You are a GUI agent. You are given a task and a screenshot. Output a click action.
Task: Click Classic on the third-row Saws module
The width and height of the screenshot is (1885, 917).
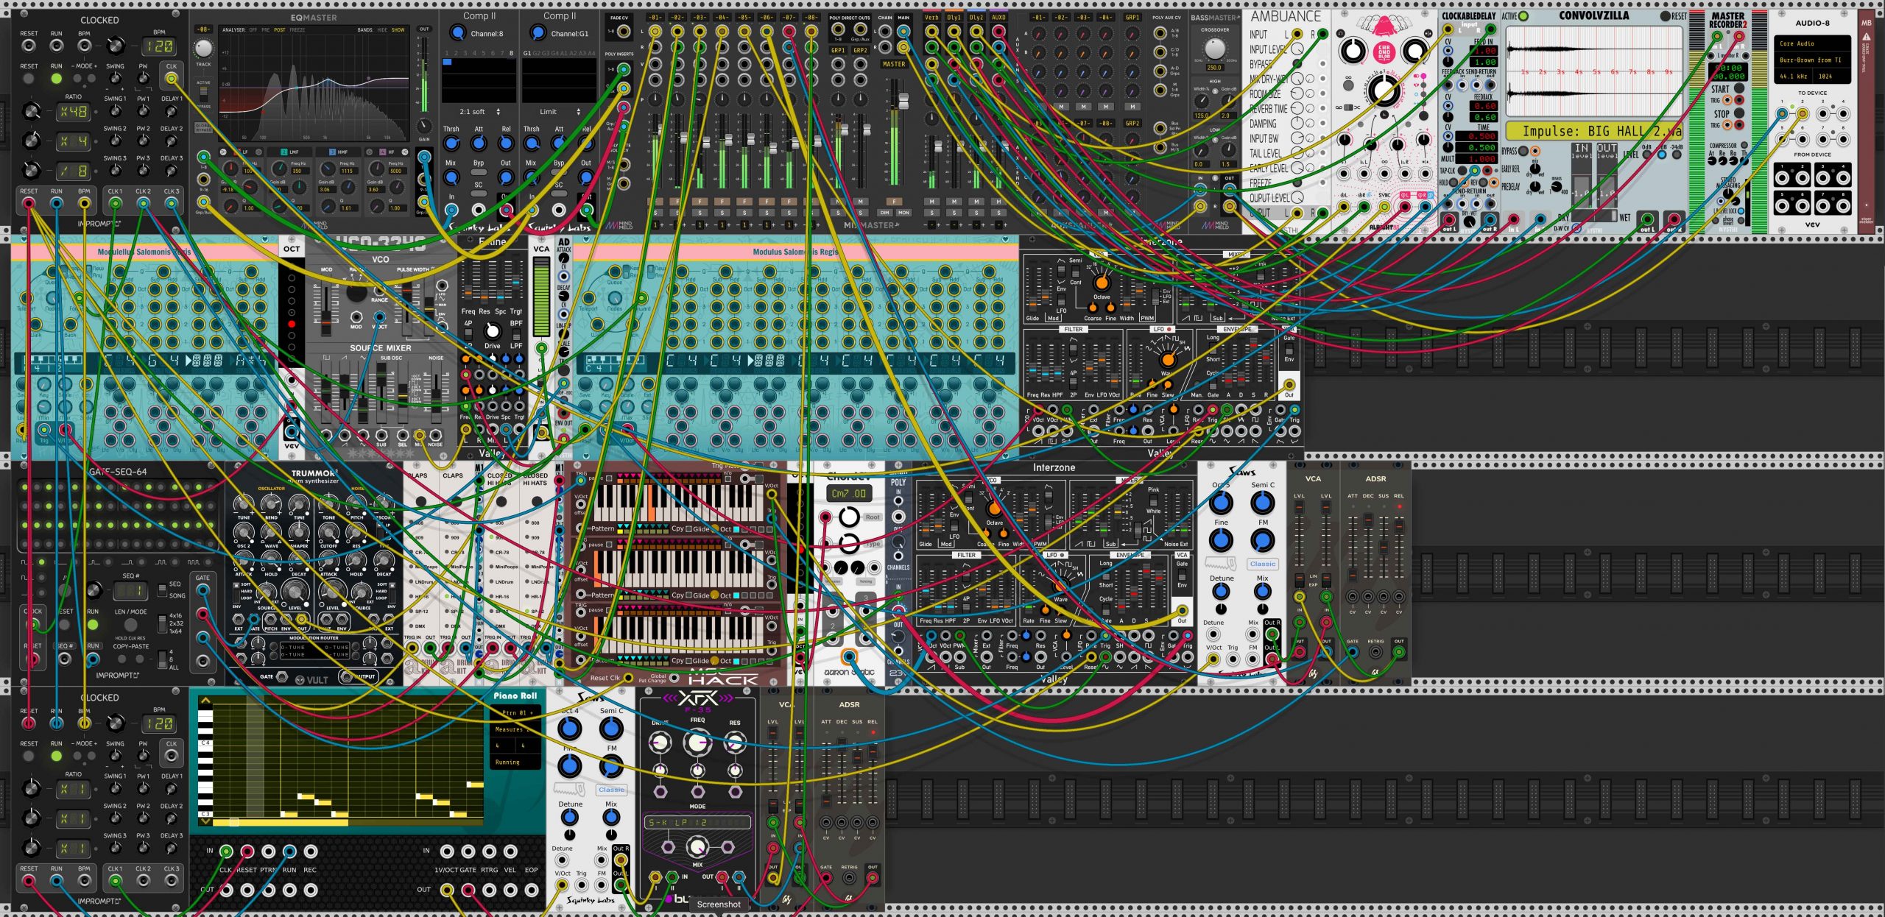tap(1262, 564)
